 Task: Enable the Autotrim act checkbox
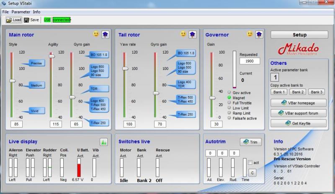(x=250, y=163)
